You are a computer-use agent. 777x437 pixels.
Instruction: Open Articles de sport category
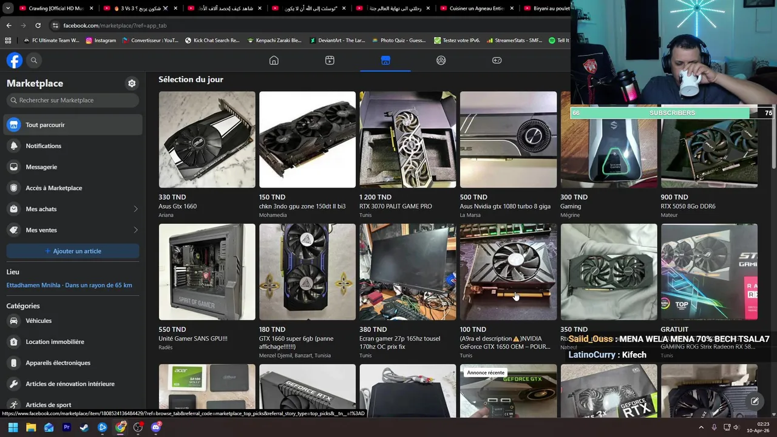coord(73,405)
